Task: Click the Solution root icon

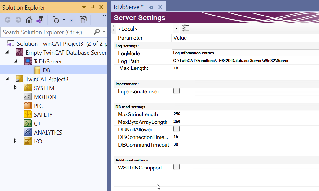Action: click(x=11, y=43)
